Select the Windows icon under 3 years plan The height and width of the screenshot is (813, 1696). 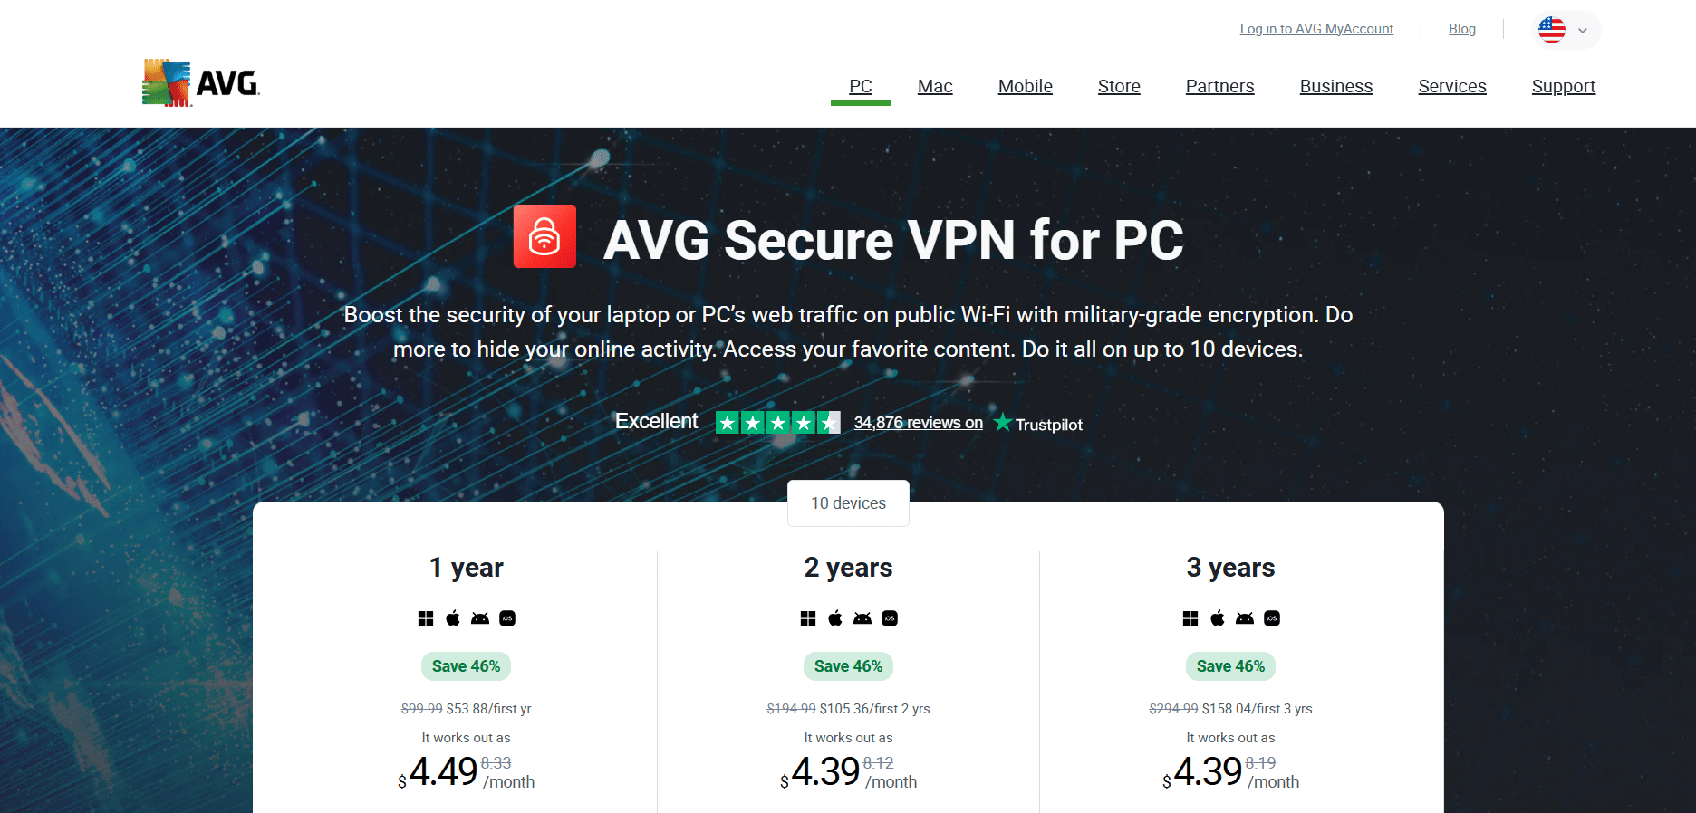[x=1190, y=617]
